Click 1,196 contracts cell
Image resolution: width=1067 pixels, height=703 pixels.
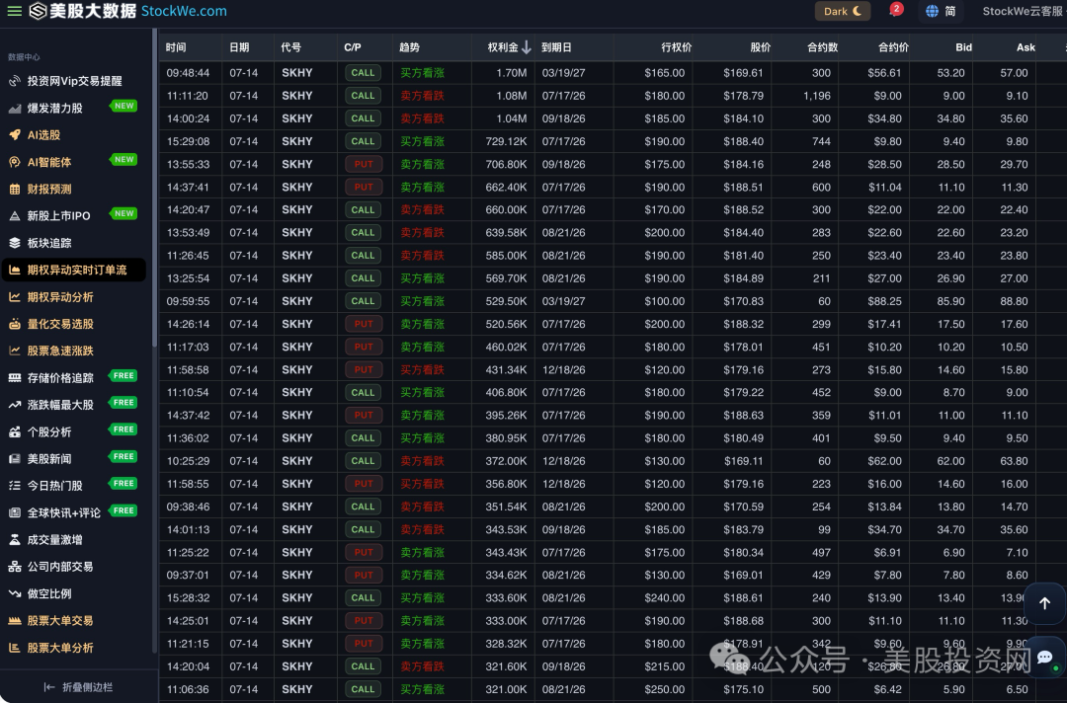pos(817,96)
